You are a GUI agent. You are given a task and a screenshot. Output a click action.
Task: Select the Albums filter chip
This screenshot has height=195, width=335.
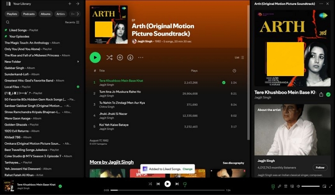[46, 14]
